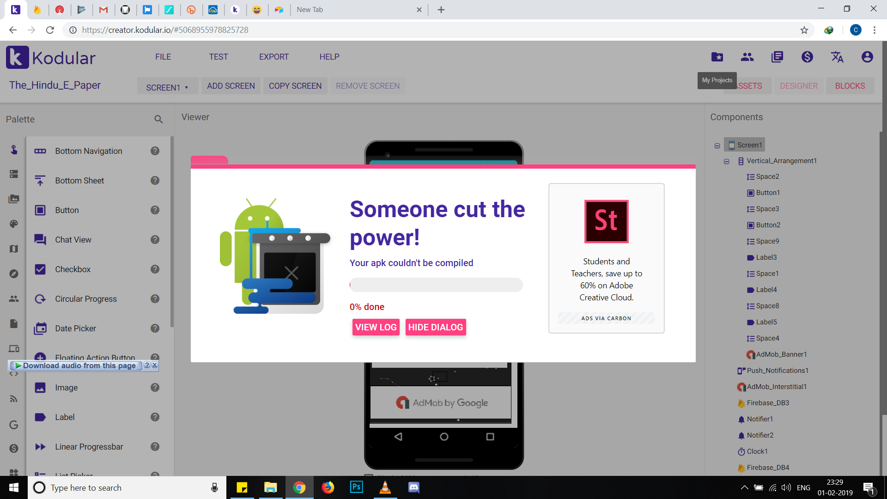Select Firebase_DB3 component
The image size is (887, 499).
click(764, 403)
